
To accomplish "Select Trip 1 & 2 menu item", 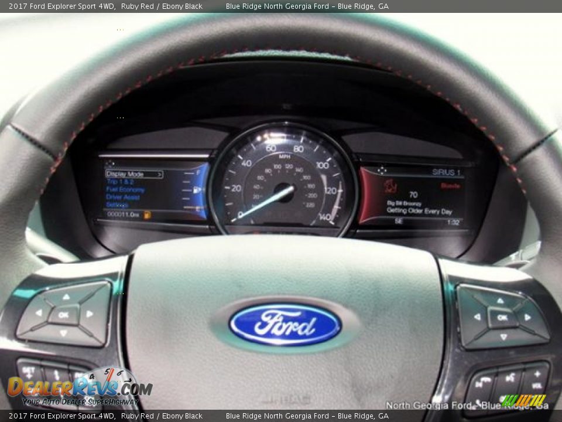I will coord(120,182).
